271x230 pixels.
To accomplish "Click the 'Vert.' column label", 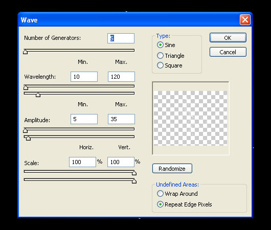I will [124, 147].
